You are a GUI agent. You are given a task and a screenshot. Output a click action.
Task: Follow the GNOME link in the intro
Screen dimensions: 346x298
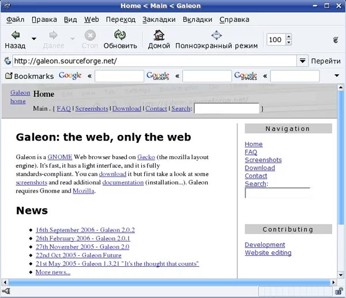60,157
